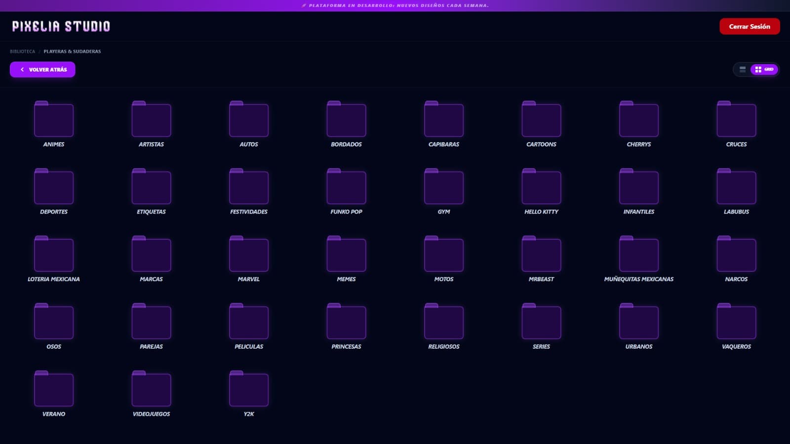790x444 pixels.
Task: Open the VIDEOJUEGOS folder
Action: tap(151, 389)
